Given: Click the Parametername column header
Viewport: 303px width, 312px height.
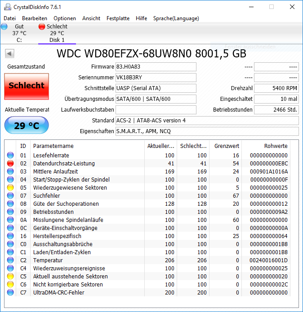Looking at the screenshot, I should pos(87,146).
